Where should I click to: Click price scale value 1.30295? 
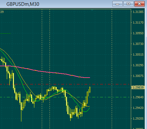click(138, 65)
